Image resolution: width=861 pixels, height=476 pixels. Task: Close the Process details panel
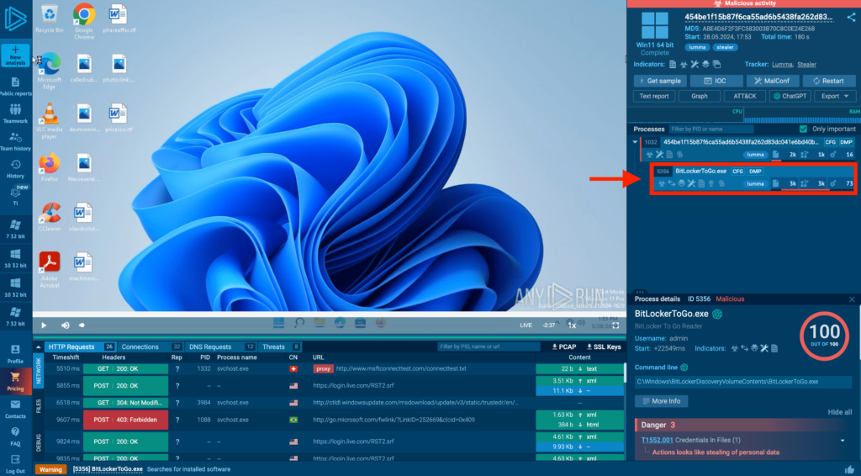tap(852, 299)
